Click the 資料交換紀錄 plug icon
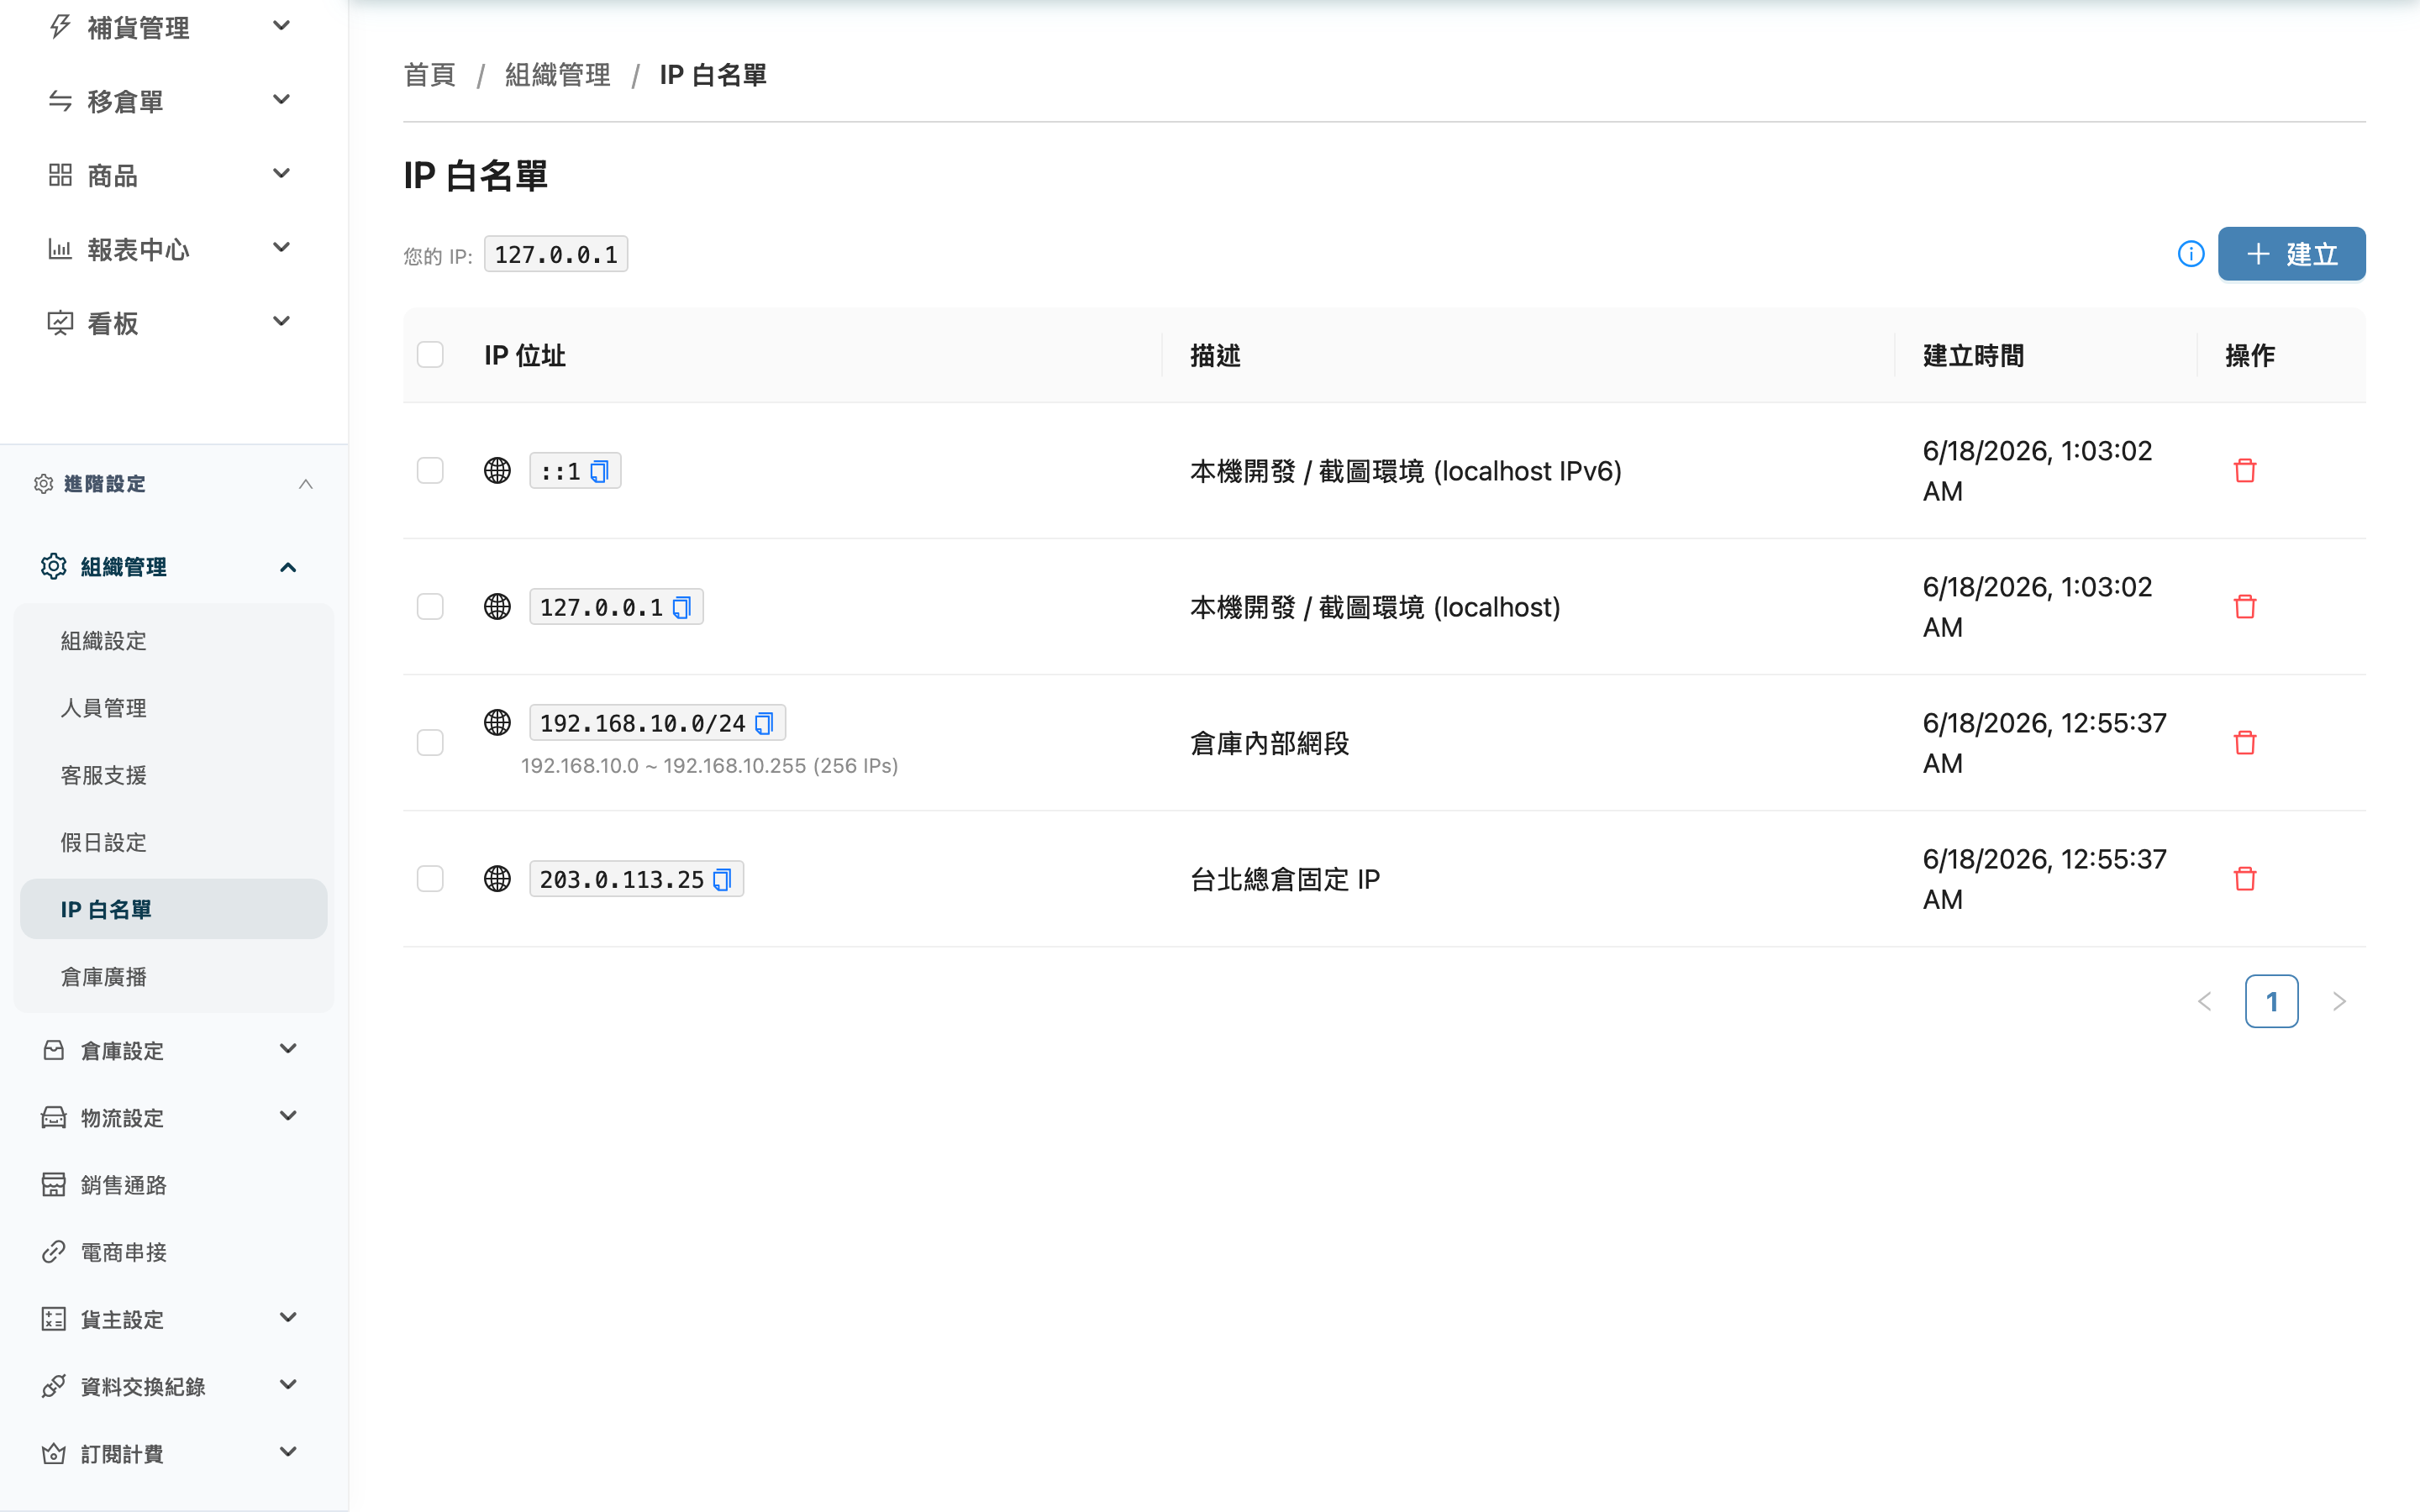The image size is (2420, 1512). 54,1386
